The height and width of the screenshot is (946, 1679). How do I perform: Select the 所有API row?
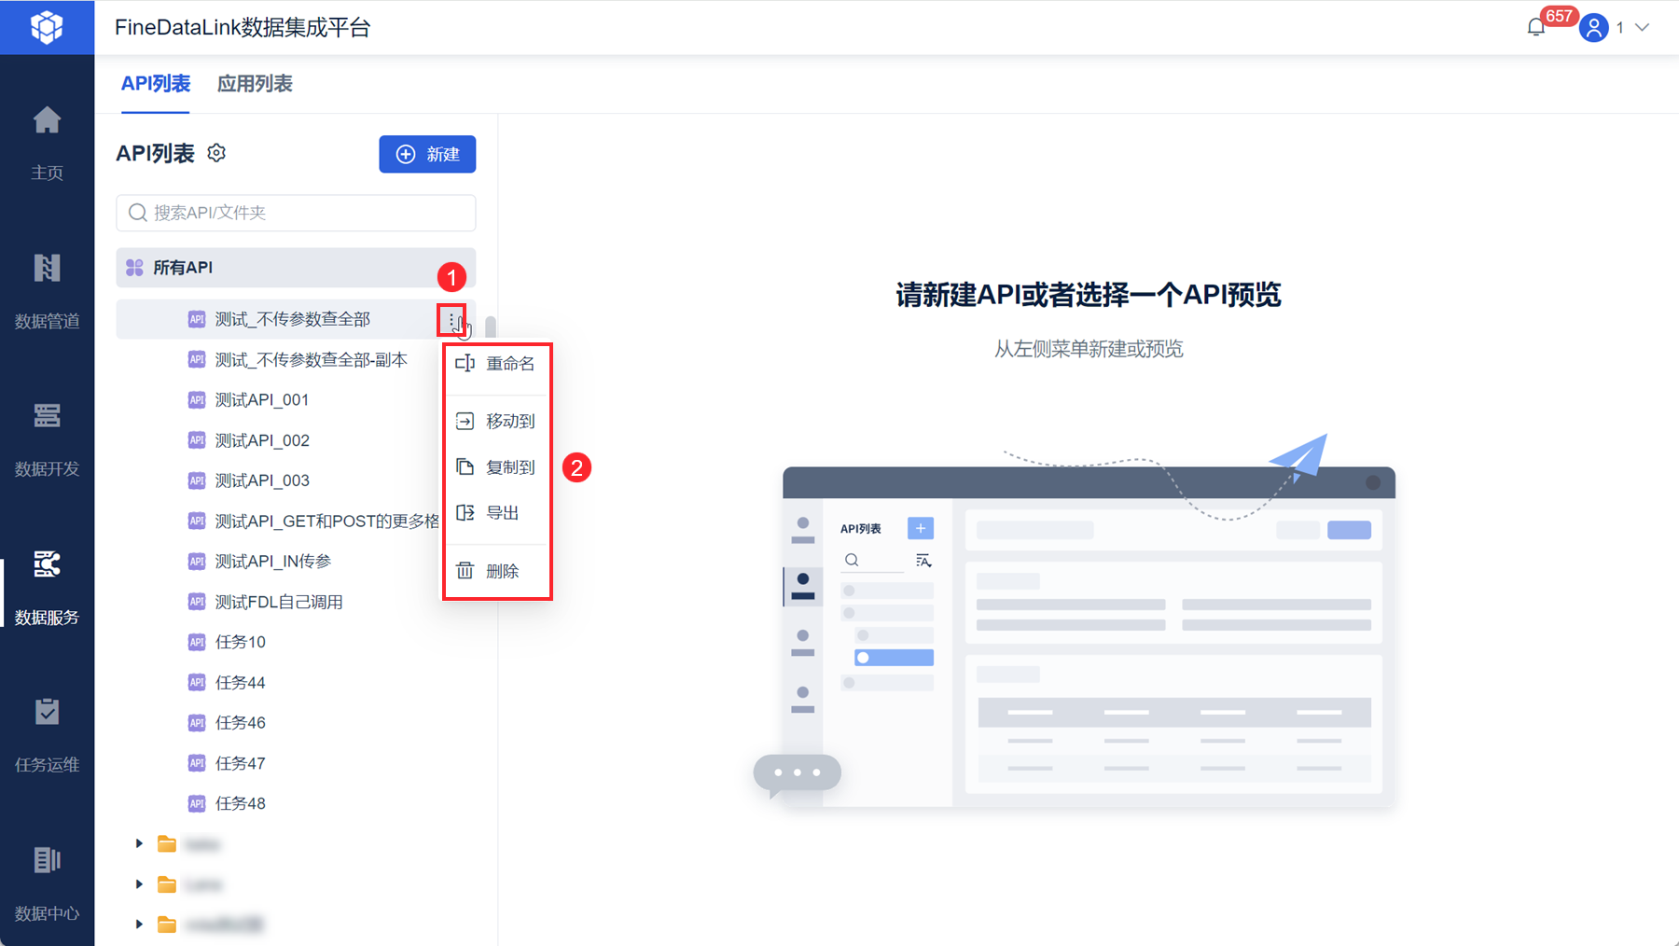[296, 268]
